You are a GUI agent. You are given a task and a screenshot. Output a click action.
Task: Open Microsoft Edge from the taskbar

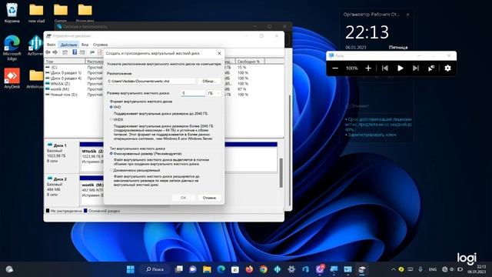point(221,269)
